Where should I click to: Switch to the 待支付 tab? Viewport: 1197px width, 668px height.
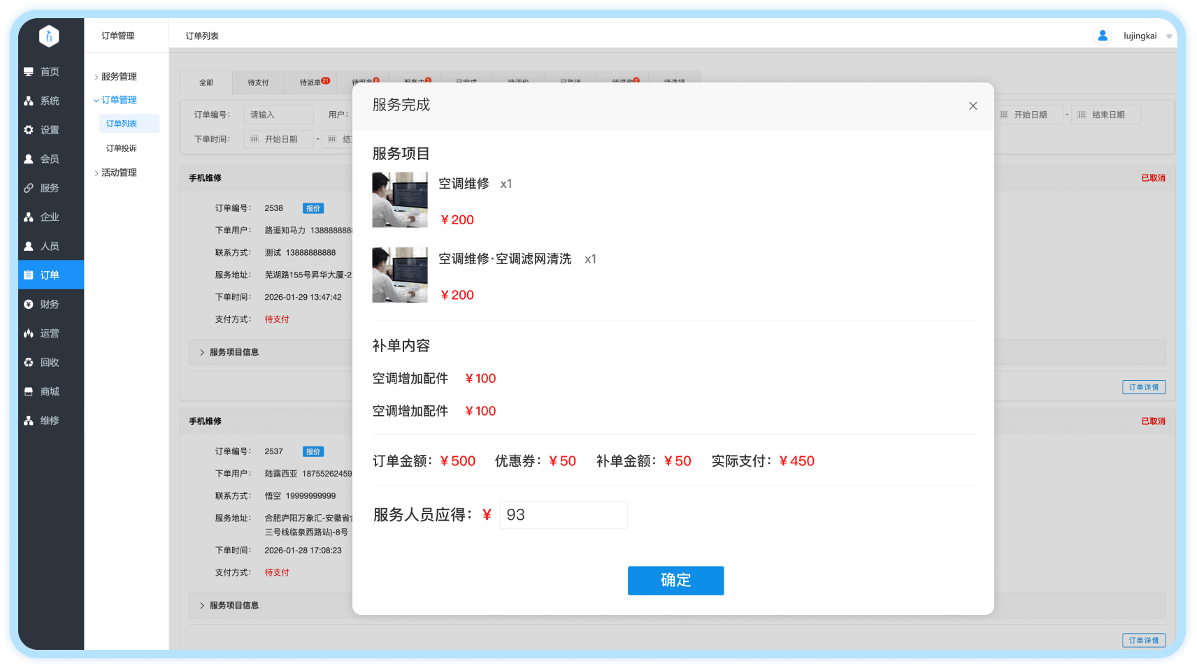click(258, 82)
